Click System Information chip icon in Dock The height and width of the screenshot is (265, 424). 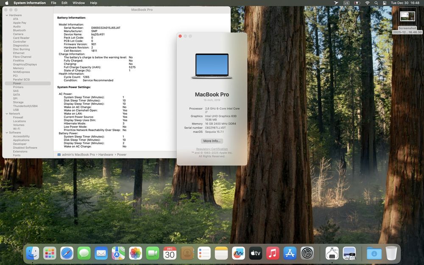pos(332,254)
